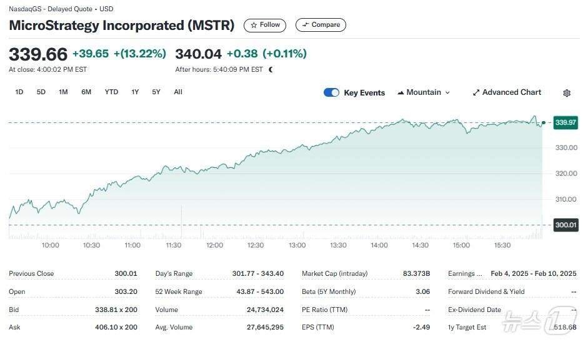Show YTD price range
583x342 pixels.
(x=111, y=92)
